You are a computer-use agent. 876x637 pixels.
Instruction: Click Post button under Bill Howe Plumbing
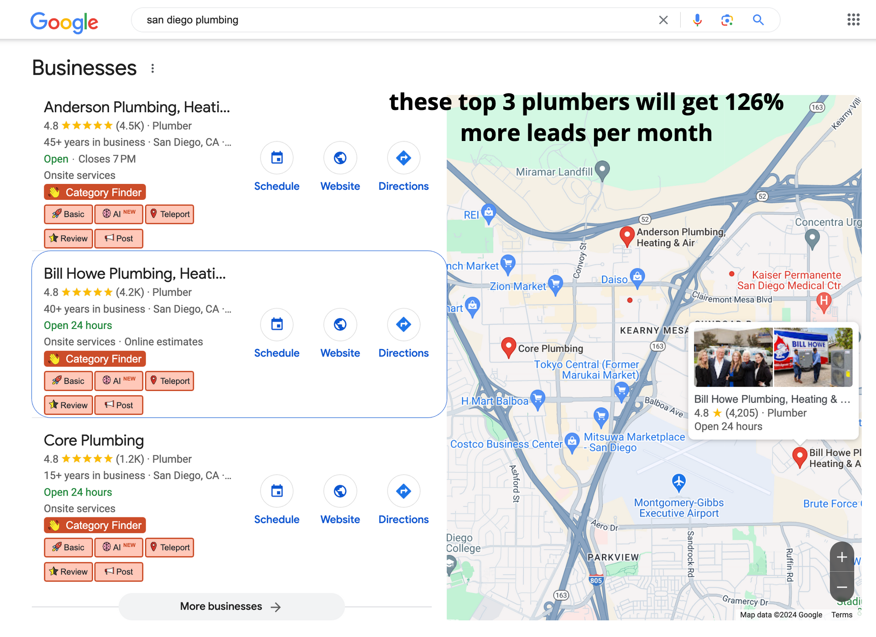[119, 405]
